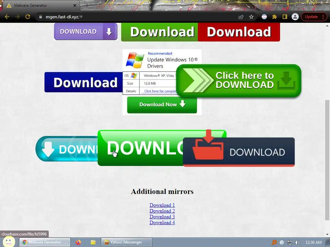Open the side panel icon
This screenshot has height=247, width=330.
point(285,17)
